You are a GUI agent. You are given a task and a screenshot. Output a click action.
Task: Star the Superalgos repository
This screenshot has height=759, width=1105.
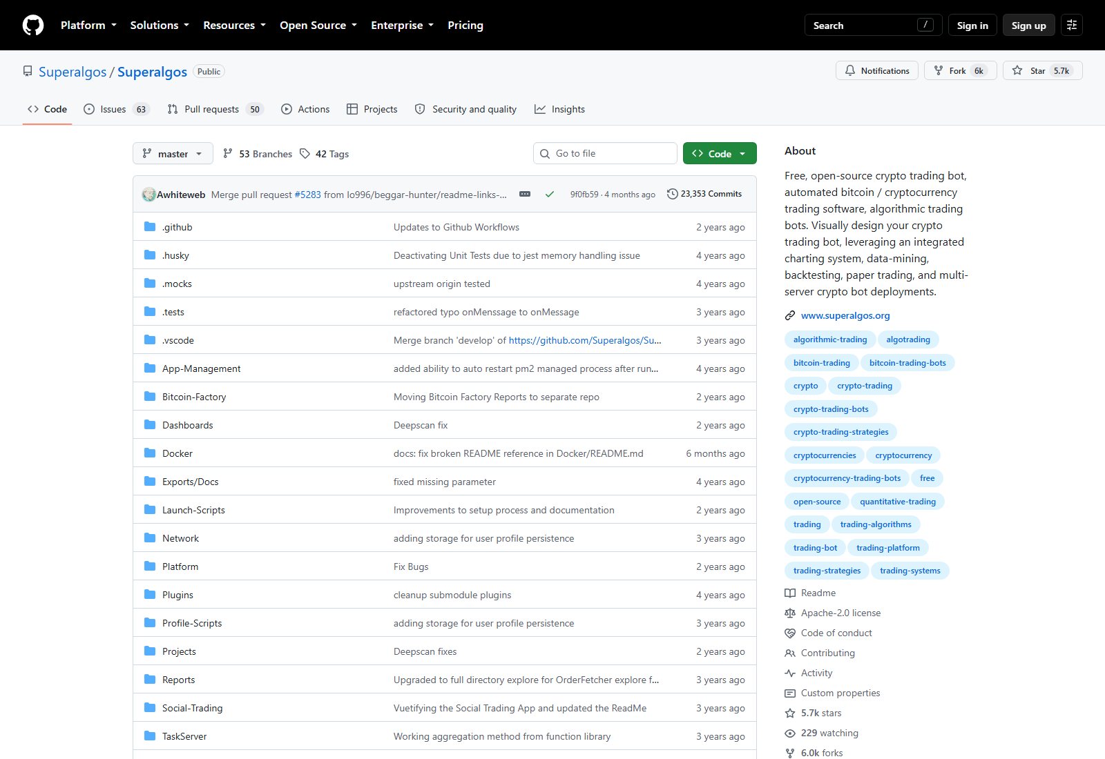point(1042,70)
